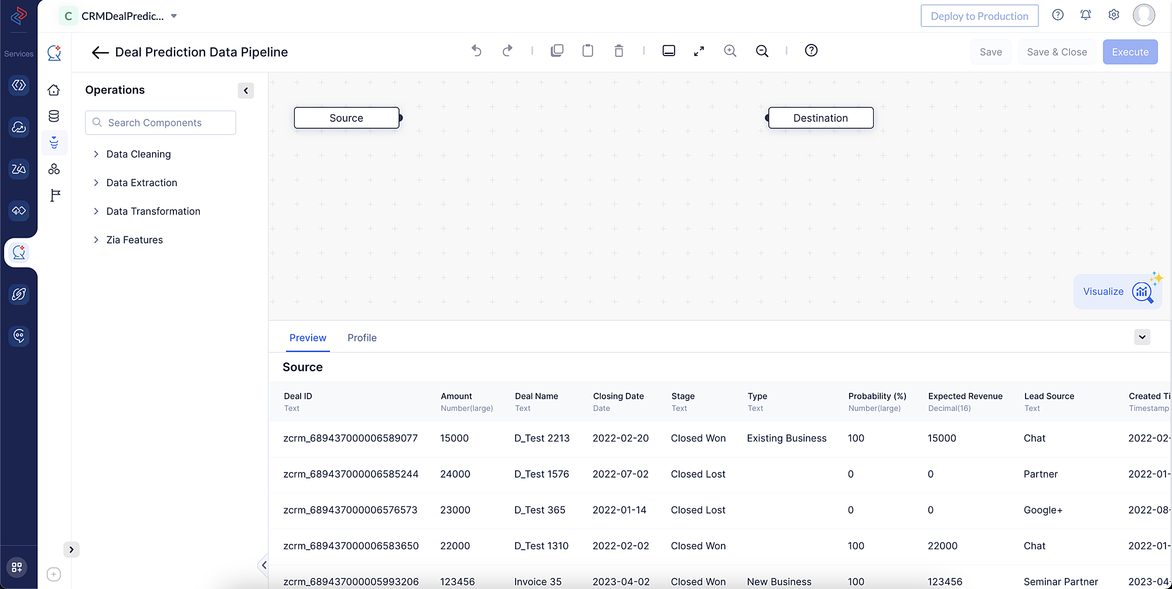Click the Execute button
The width and height of the screenshot is (1172, 589).
[x=1130, y=52]
